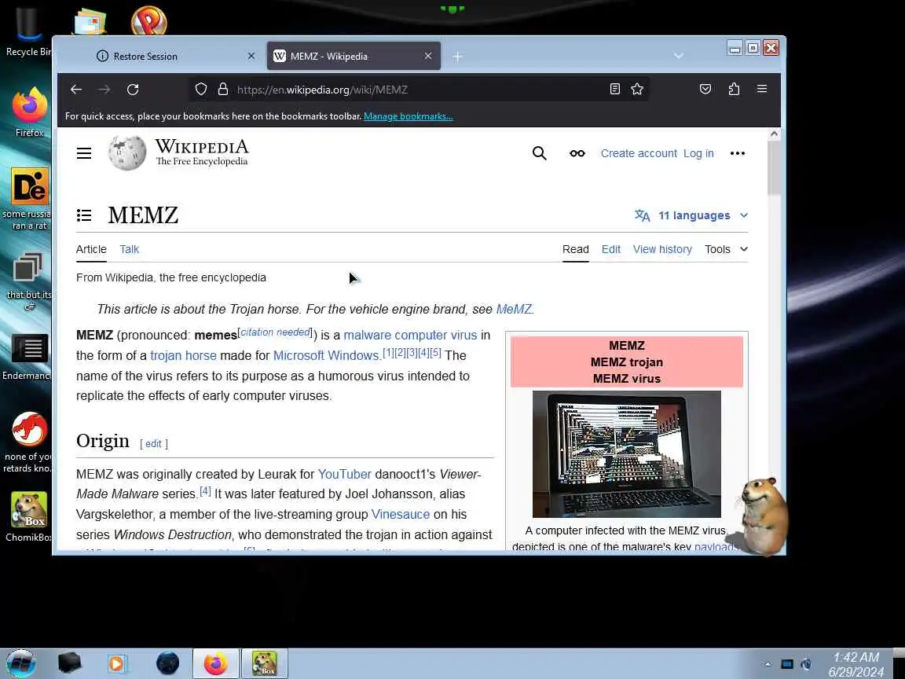Open the Vinesauce link
905x679 pixels.
click(400, 515)
